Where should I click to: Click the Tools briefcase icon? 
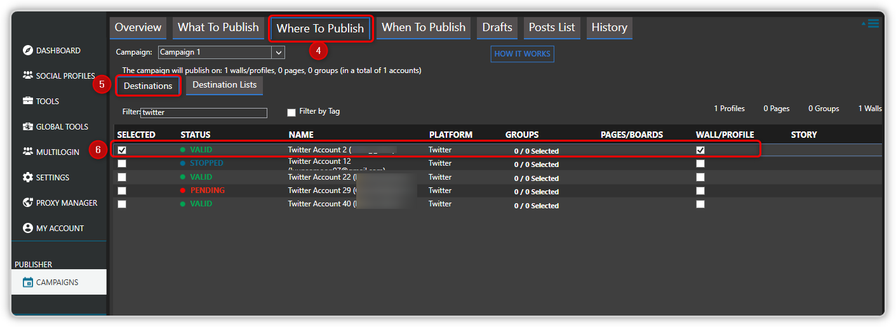click(27, 101)
